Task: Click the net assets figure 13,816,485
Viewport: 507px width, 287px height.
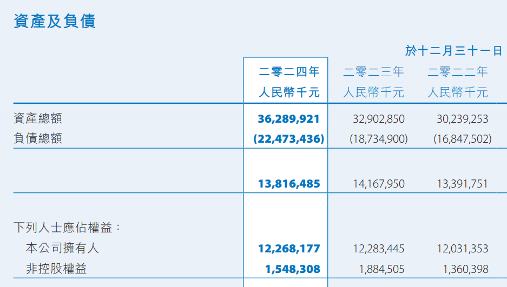Action: 289,184
